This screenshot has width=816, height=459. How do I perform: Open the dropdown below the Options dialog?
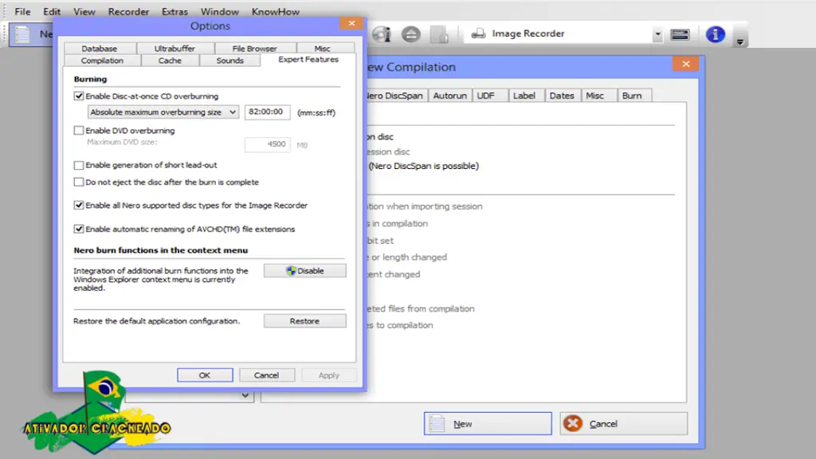click(245, 395)
